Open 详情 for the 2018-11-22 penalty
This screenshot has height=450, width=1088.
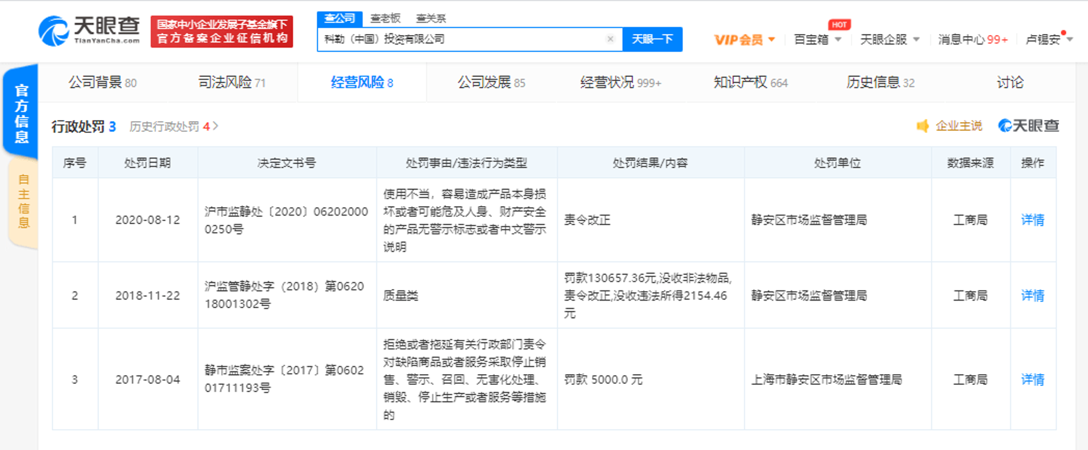click(1032, 295)
